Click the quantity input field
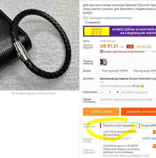Viewport: 156px width, 158px height. coord(110,92)
